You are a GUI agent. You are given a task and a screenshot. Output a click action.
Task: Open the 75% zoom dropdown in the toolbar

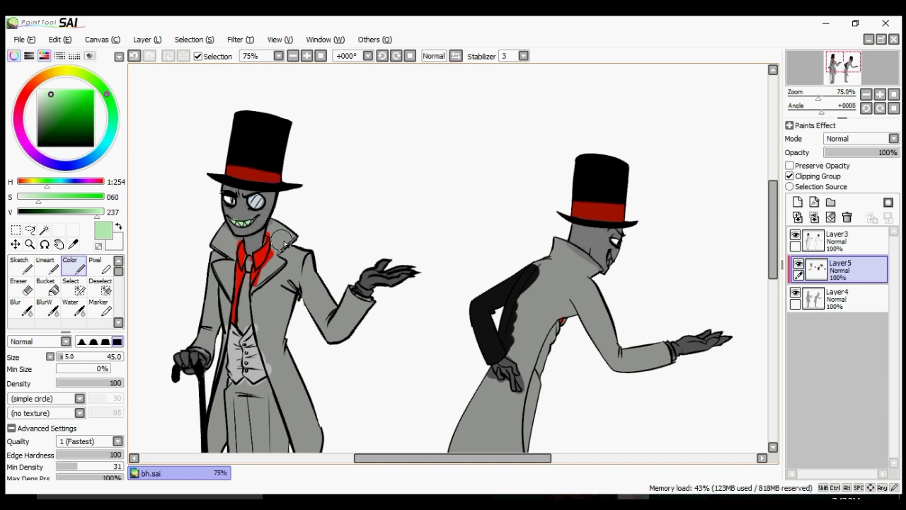click(x=279, y=56)
